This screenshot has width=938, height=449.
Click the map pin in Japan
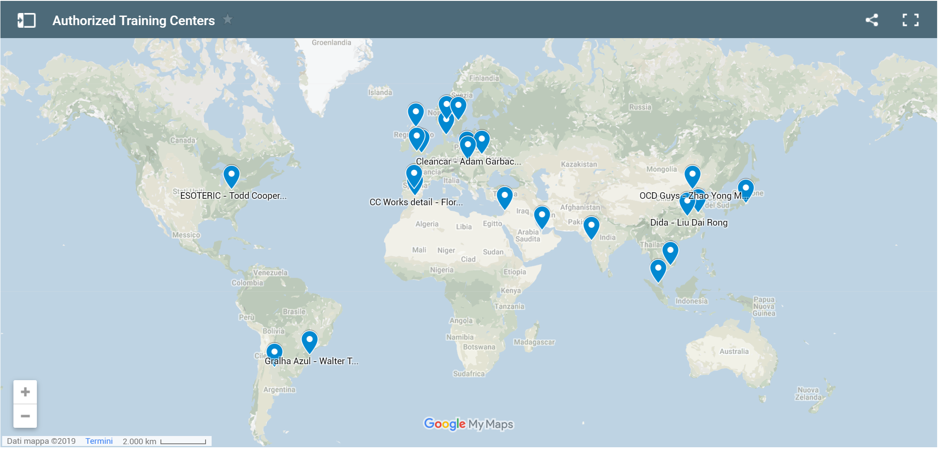click(745, 189)
